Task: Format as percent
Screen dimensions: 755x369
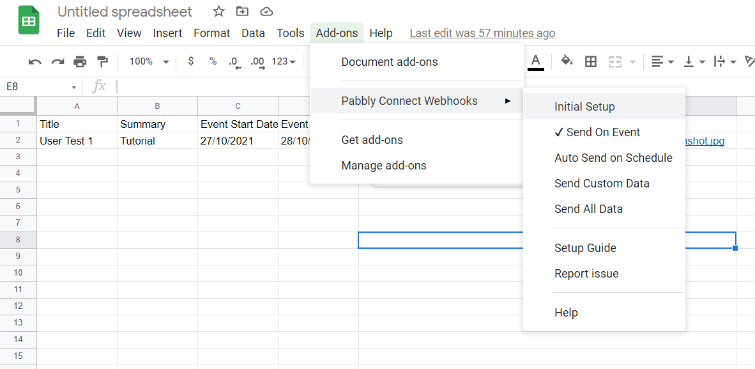Action: 213,61
